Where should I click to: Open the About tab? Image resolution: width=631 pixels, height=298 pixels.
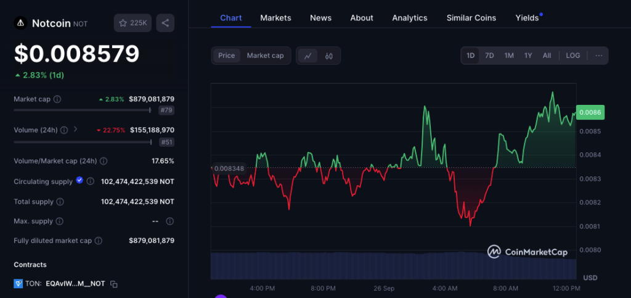pos(362,18)
